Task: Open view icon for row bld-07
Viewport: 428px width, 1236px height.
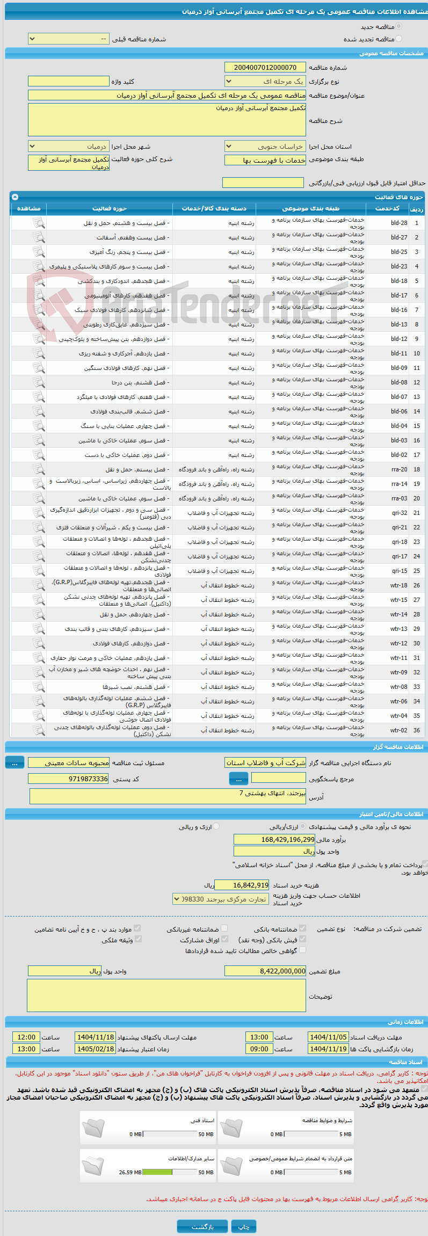Action: click(39, 397)
